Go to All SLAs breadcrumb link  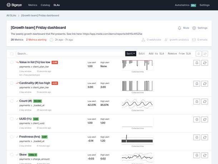tap(11, 15)
